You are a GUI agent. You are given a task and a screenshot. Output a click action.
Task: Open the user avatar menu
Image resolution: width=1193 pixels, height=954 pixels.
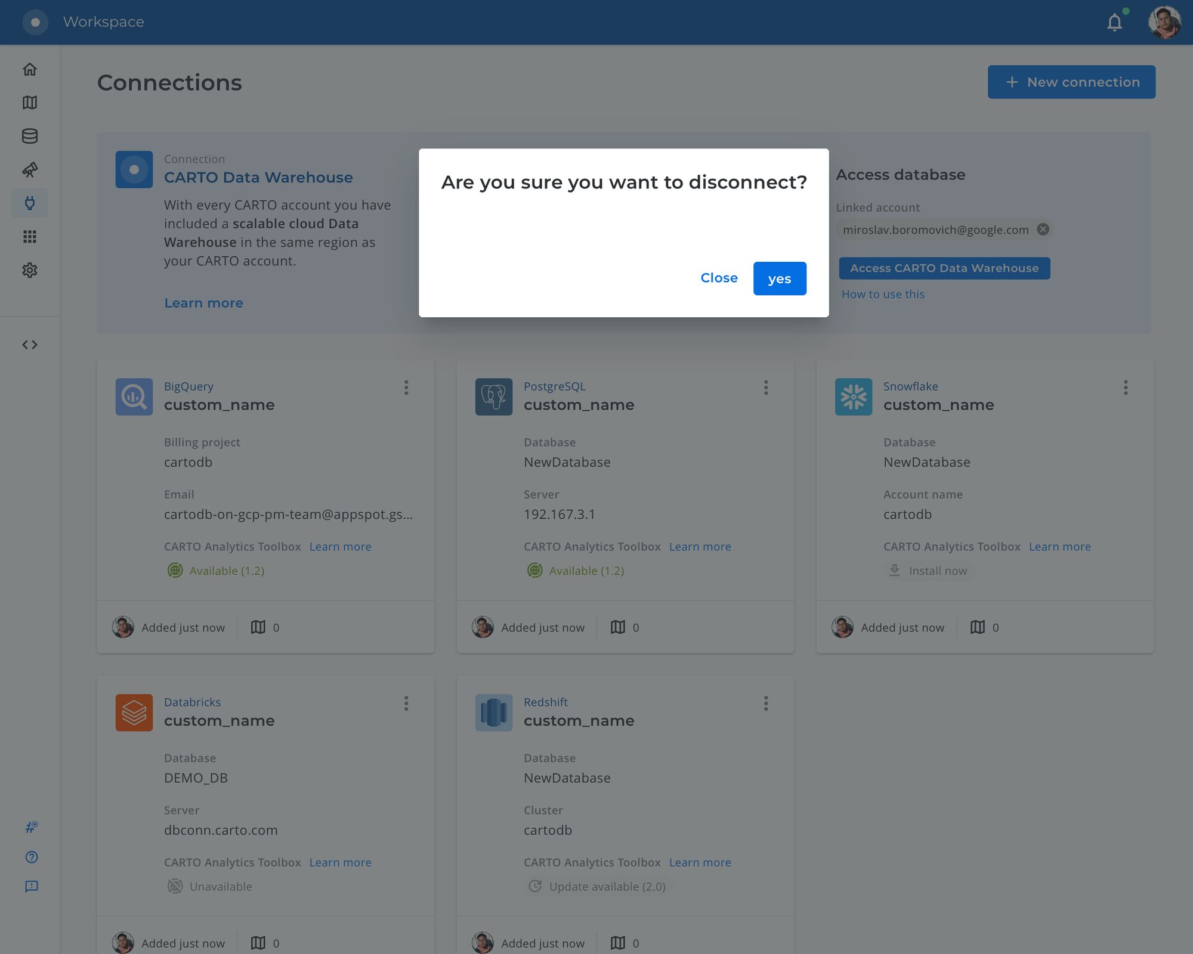coord(1164,23)
